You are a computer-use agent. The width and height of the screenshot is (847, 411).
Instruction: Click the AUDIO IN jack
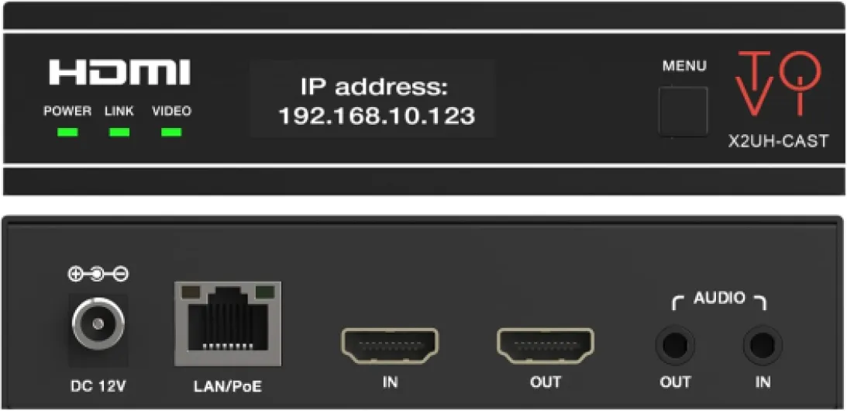(x=763, y=345)
